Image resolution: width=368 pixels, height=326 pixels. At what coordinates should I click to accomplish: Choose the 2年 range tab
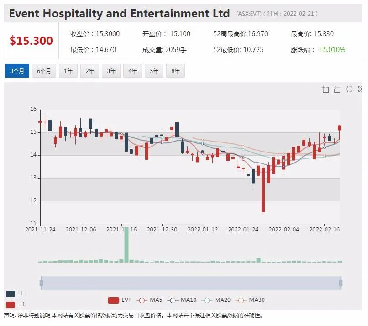[89, 71]
